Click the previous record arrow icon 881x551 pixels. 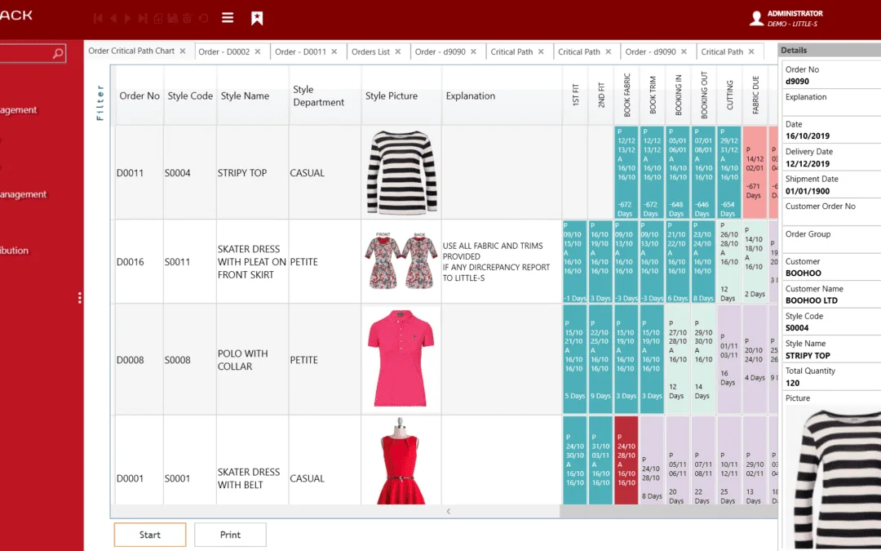[x=113, y=19]
